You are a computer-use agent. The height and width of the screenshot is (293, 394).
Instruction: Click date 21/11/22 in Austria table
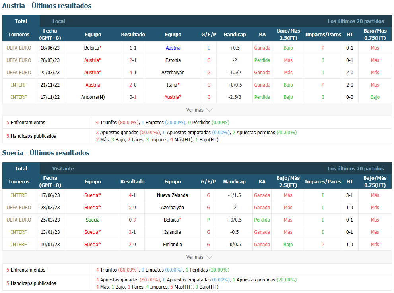click(50, 85)
